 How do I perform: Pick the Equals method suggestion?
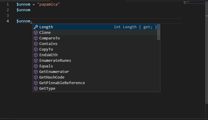coord(46,66)
